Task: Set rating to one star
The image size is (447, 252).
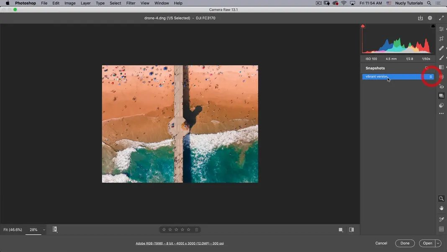Action: coord(164,230)
